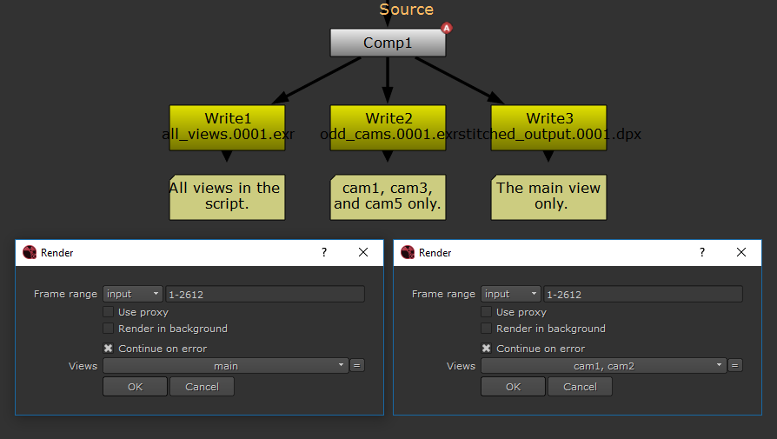Select the Write1 node
Image resolution: width=777 pixels, height=439 pixels.
pos(227,119)
